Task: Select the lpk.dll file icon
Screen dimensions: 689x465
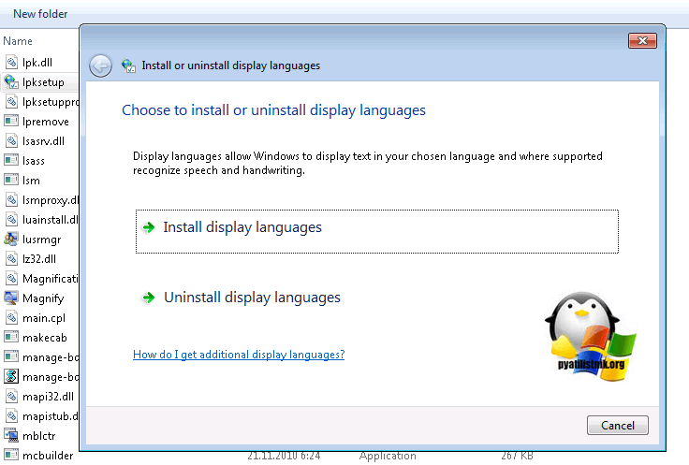Action: [x=11, y=63]
